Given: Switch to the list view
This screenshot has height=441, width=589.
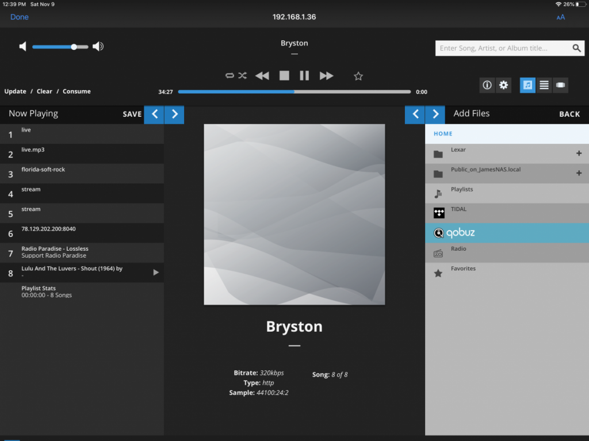Looking at the screenshot, I should [x=544, y=85].
